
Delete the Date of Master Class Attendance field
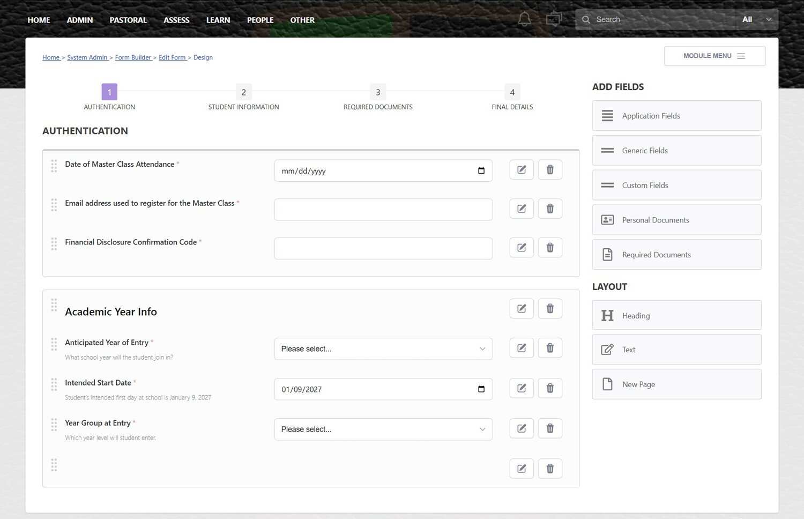click(550, 169)
